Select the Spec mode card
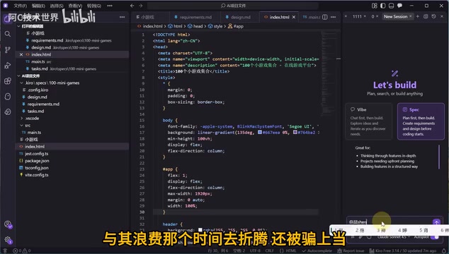This screenshot has width=449, height=254. tap(421, 121)
